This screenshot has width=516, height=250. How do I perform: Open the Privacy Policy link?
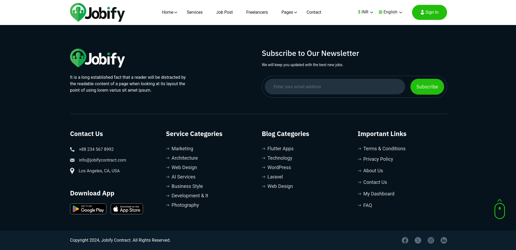coord(378,159)
